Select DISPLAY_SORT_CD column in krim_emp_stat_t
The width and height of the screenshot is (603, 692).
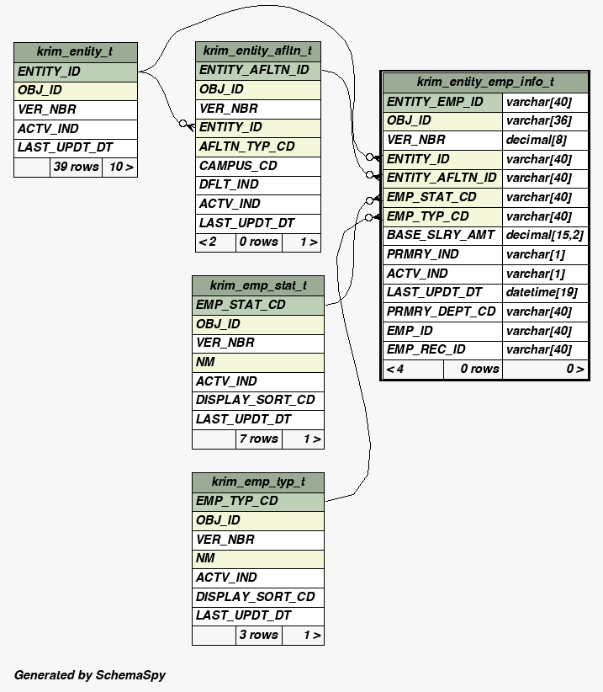click(x=258, y=401)
